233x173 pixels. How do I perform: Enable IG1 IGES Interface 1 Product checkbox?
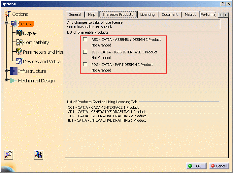[85, 52]
